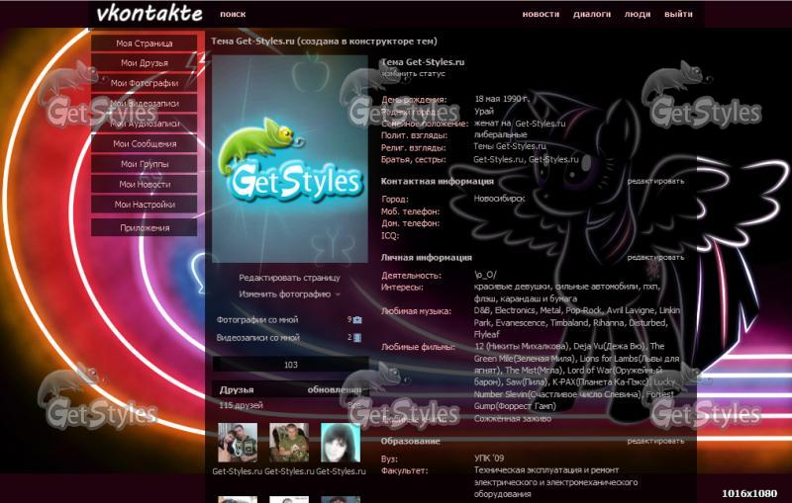Click the video icon next to count 2
Viewport: 792px width, 503px height.
click(x=357, y=338)
